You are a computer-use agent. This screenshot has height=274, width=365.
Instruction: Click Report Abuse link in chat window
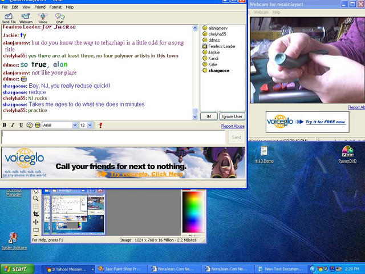(233, 126)
